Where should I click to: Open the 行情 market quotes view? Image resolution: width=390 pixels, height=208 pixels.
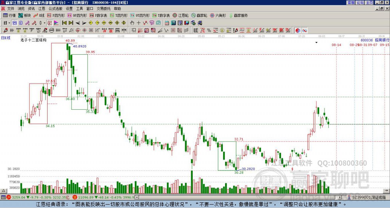pos(9,15)
